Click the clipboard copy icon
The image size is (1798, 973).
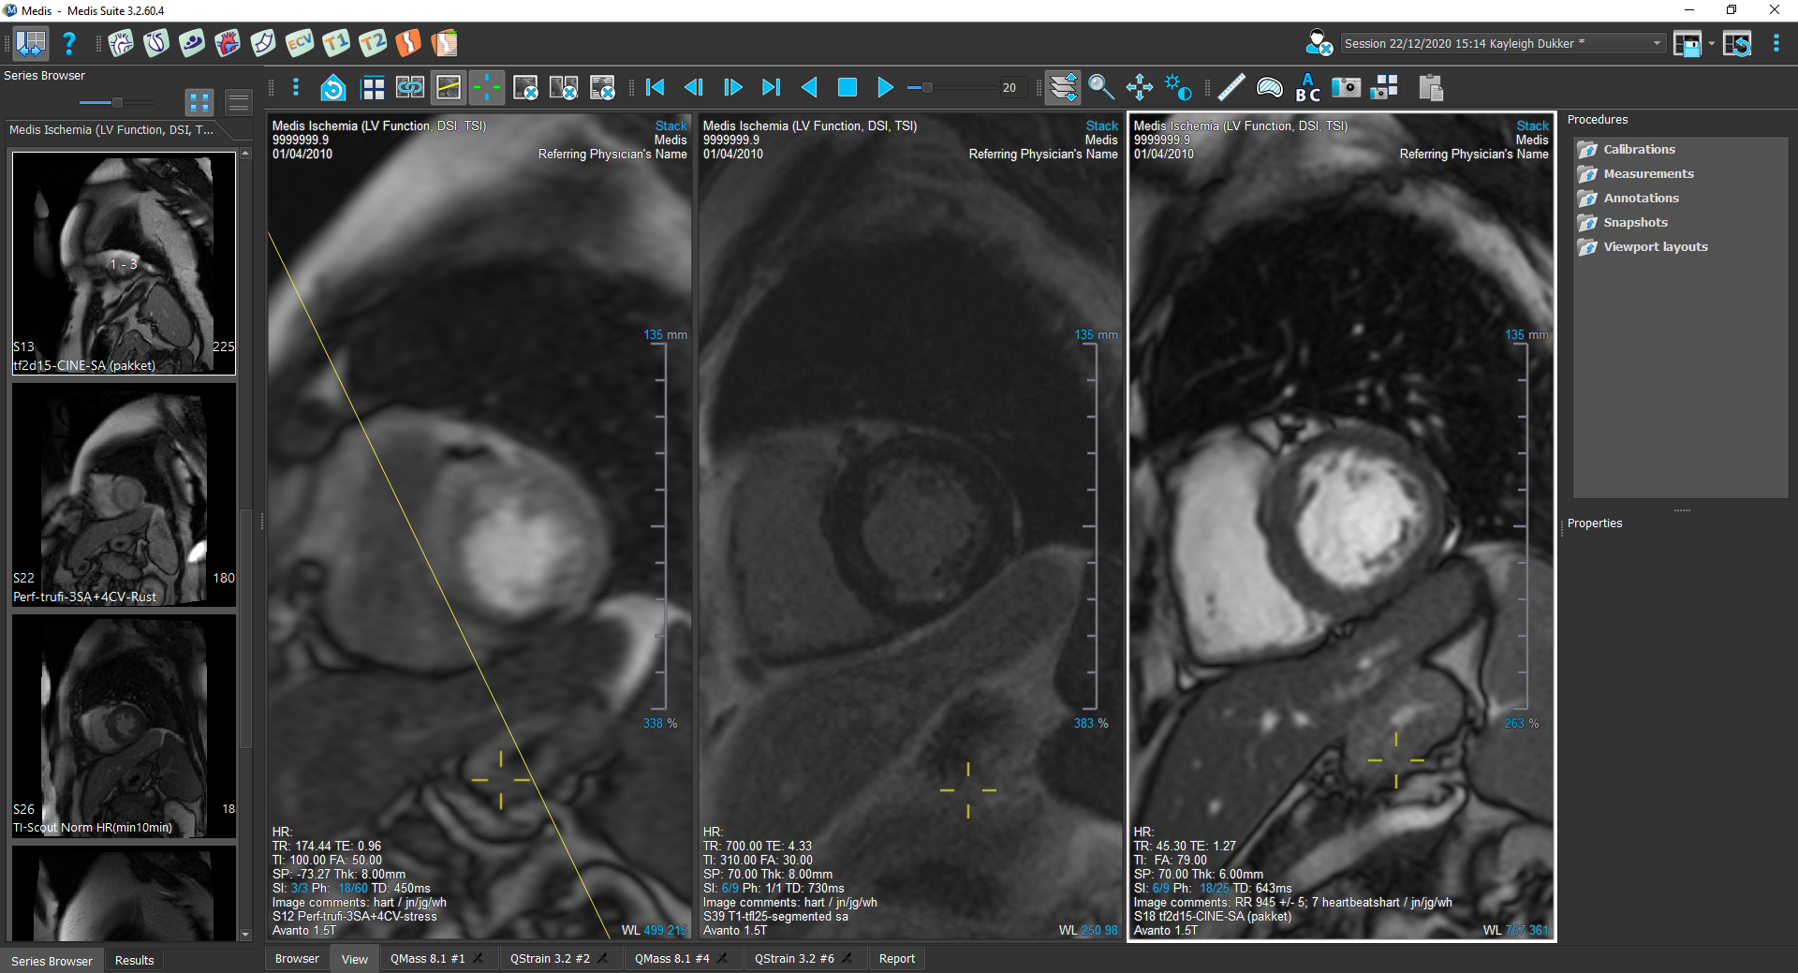tap(1431, 88)
